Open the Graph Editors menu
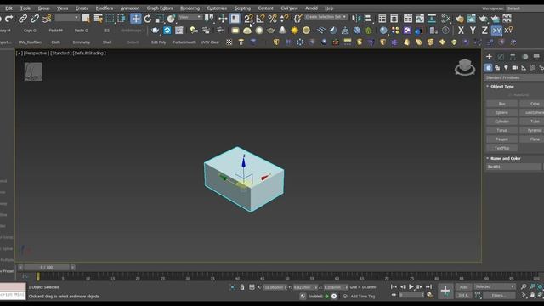The width and height of the screenshot is (544, 306). pyautogui.click(x=160, y=8)
